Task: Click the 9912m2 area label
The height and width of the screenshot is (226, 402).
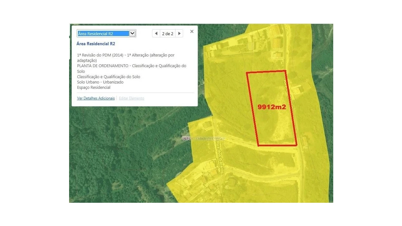Action: 272,107
